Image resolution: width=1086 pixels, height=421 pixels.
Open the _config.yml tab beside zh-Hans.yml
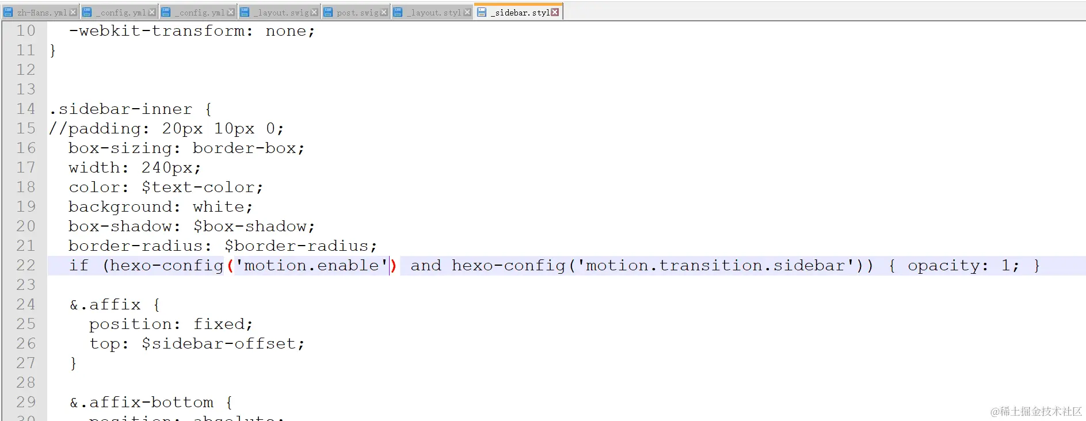tap(119, 12)
